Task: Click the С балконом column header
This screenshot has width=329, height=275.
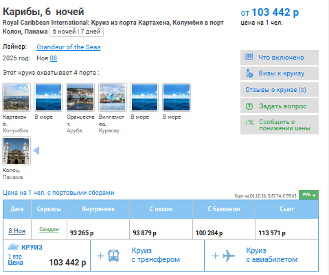Action: pyautogui.click(x=224, y=209)
